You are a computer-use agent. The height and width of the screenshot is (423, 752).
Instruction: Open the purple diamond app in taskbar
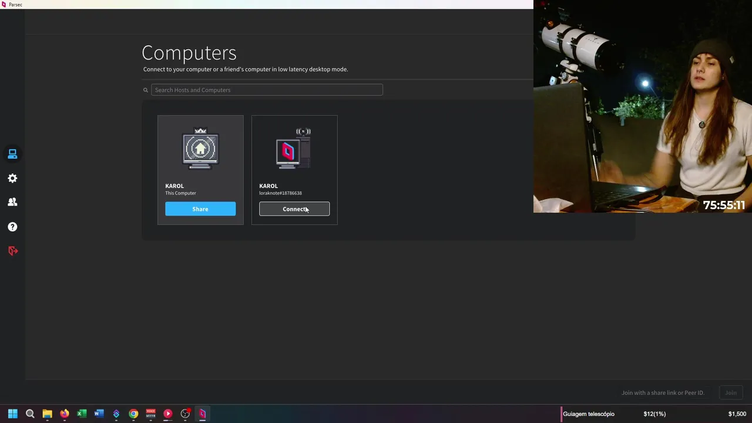pyautogui.click(x=116, y=414)
